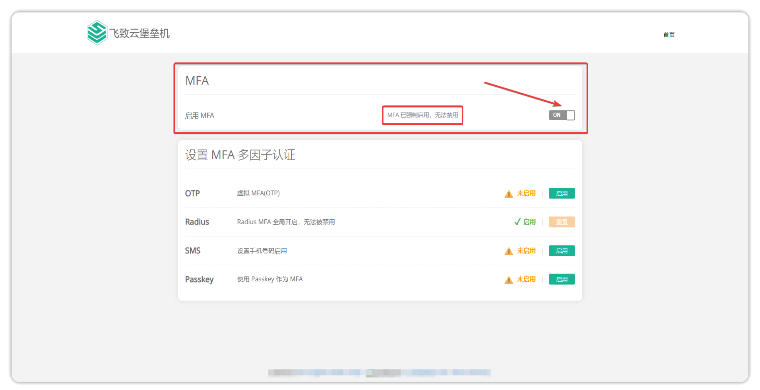Image resolution: width=760 pixels, height=390 pixels.
Task: Click the 飞致云堡垒机 brand title text
Action: click(x=139, y=34)
